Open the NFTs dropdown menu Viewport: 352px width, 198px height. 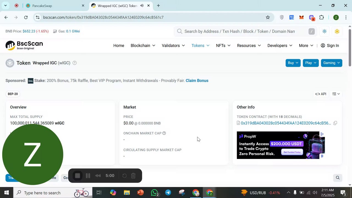point(223,46)
